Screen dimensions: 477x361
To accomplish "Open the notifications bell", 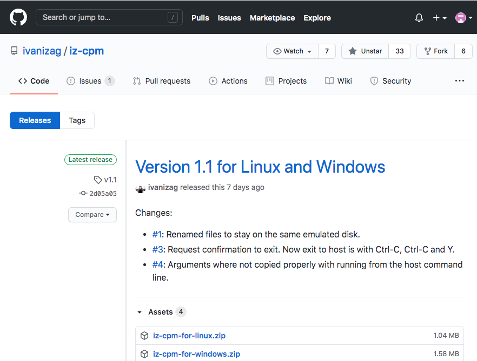I will point(419,18).
